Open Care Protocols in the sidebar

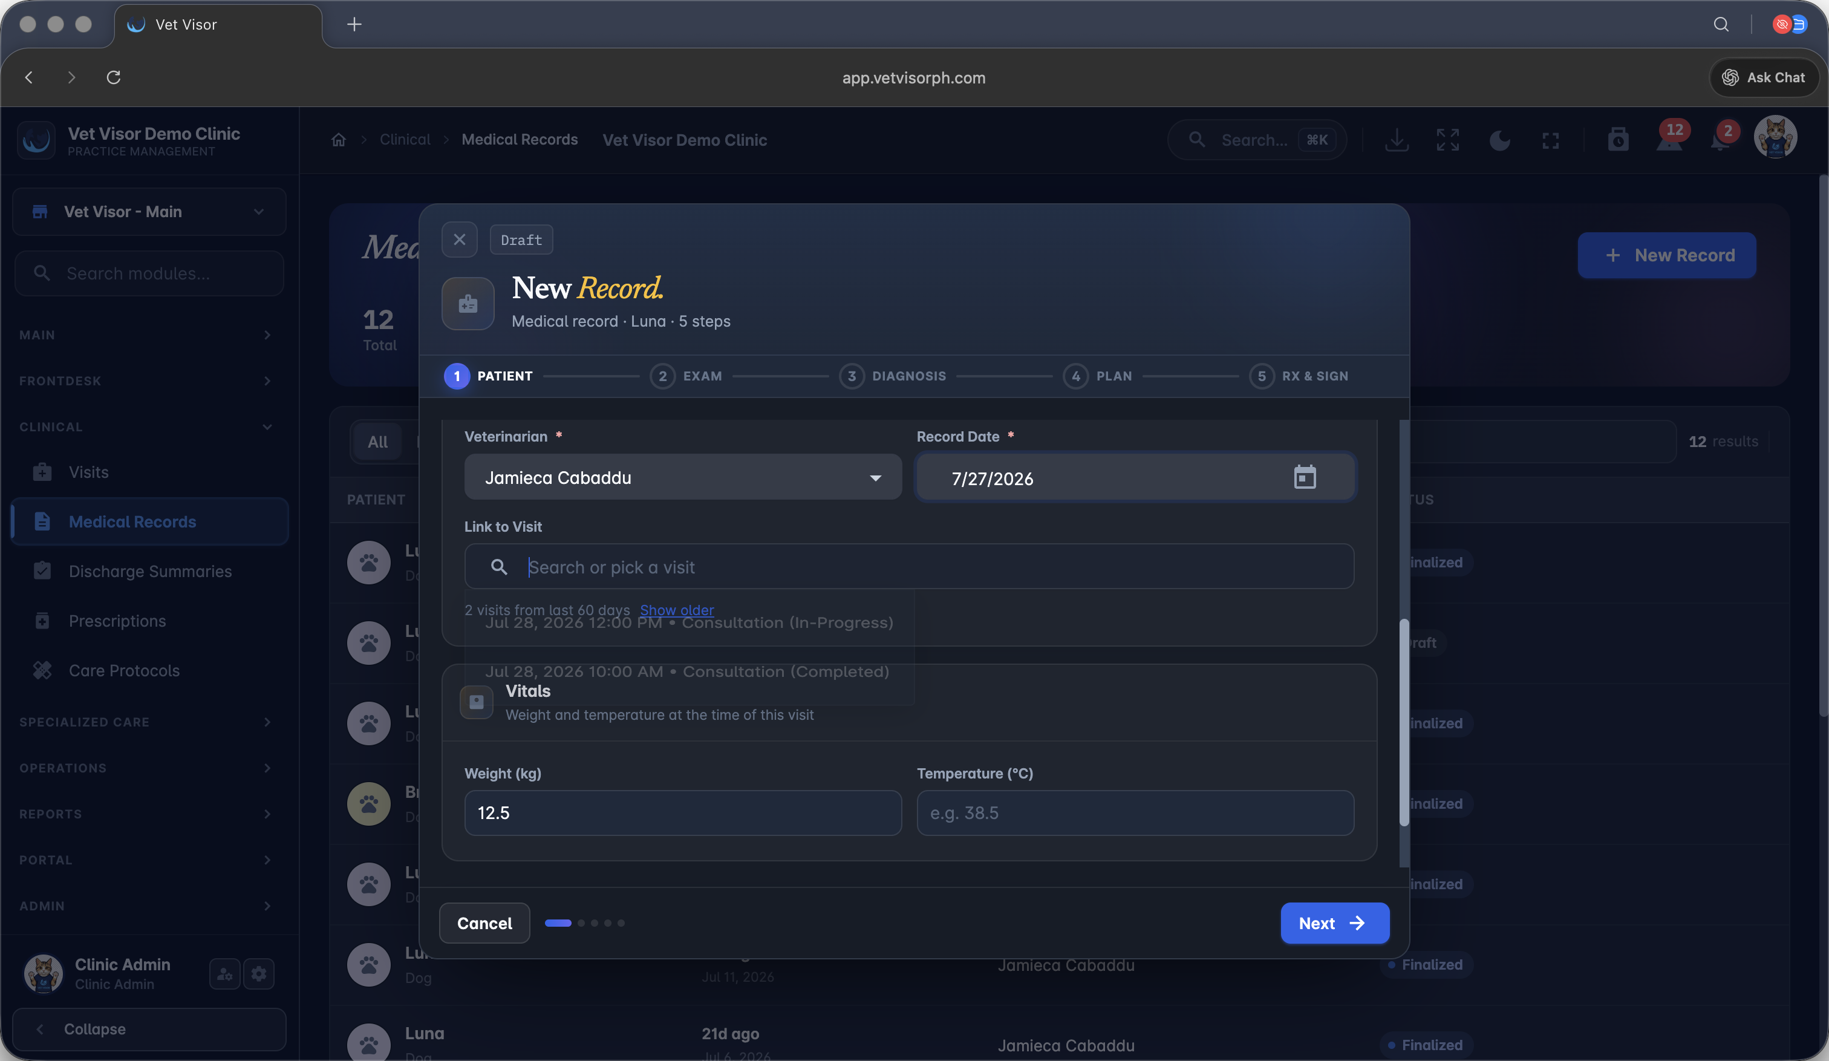[x=150, y=671]
